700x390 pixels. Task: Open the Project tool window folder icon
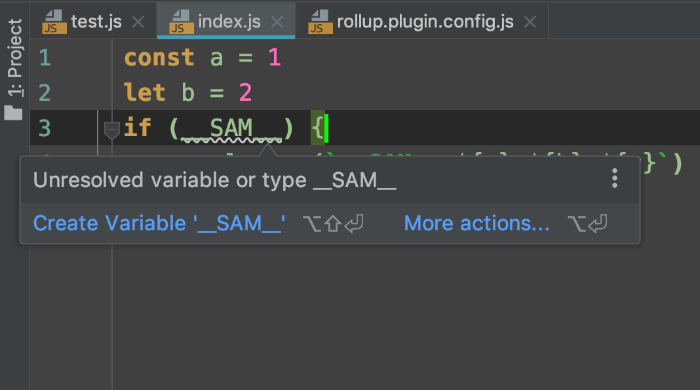tap(14, 112)
